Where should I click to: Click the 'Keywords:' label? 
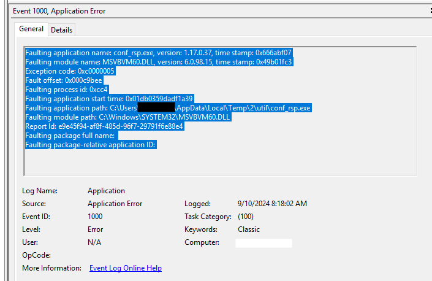click(201, 229)
